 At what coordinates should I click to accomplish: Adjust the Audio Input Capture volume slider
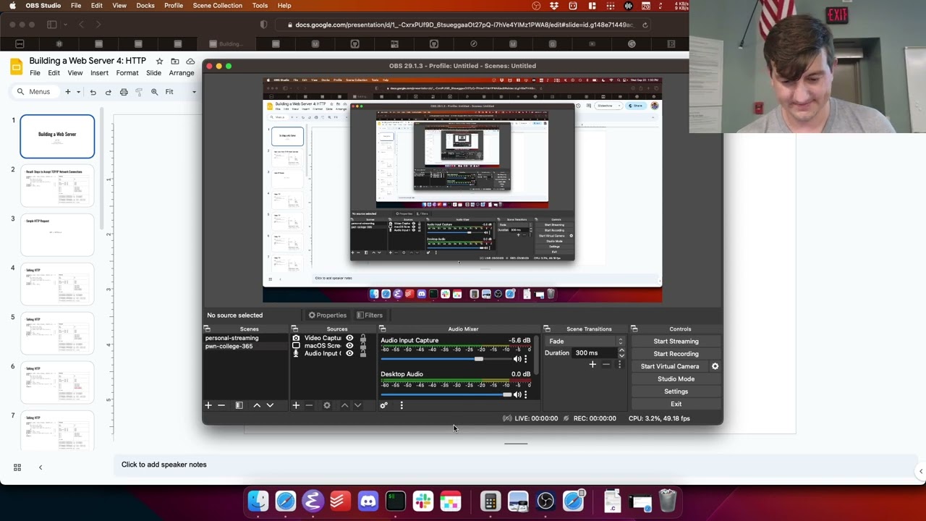[478, 359]
